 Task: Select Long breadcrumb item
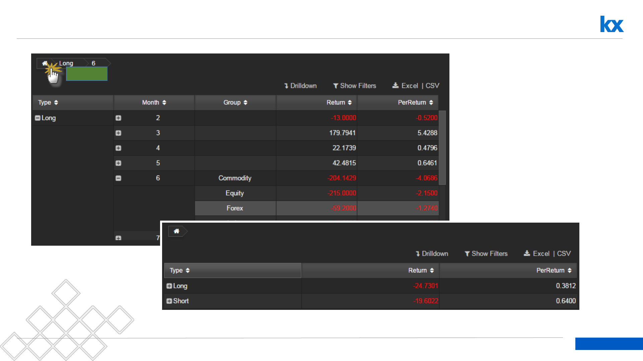pyautogui.click(x=66, y=63)
